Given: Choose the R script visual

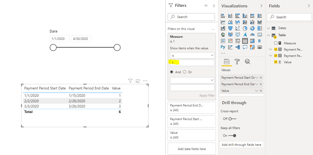Looking at the screenshot, I should click(260, 41).
